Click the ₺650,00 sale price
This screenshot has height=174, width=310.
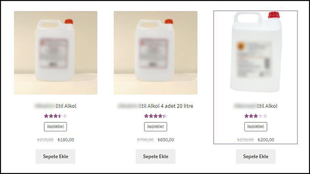tap(166, 140)
